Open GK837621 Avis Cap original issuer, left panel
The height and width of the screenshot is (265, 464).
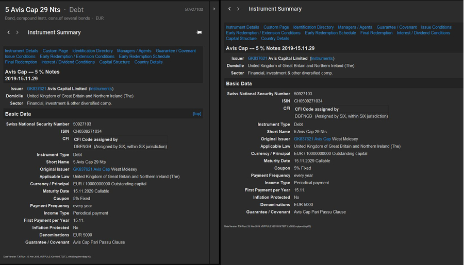click(x=91, y=169)
